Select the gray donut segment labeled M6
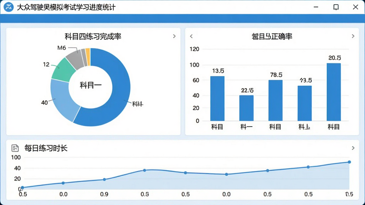This screenshot has width=365, height=205. (76, 59)
